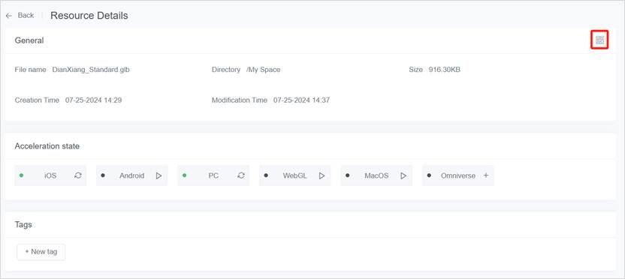Viewport: 625px width, 279px height.
Task: Click the General section heading
Action: point(29,40)
